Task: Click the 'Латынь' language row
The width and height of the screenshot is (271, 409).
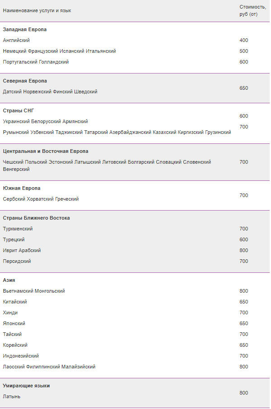Action: tap(12, 396)
